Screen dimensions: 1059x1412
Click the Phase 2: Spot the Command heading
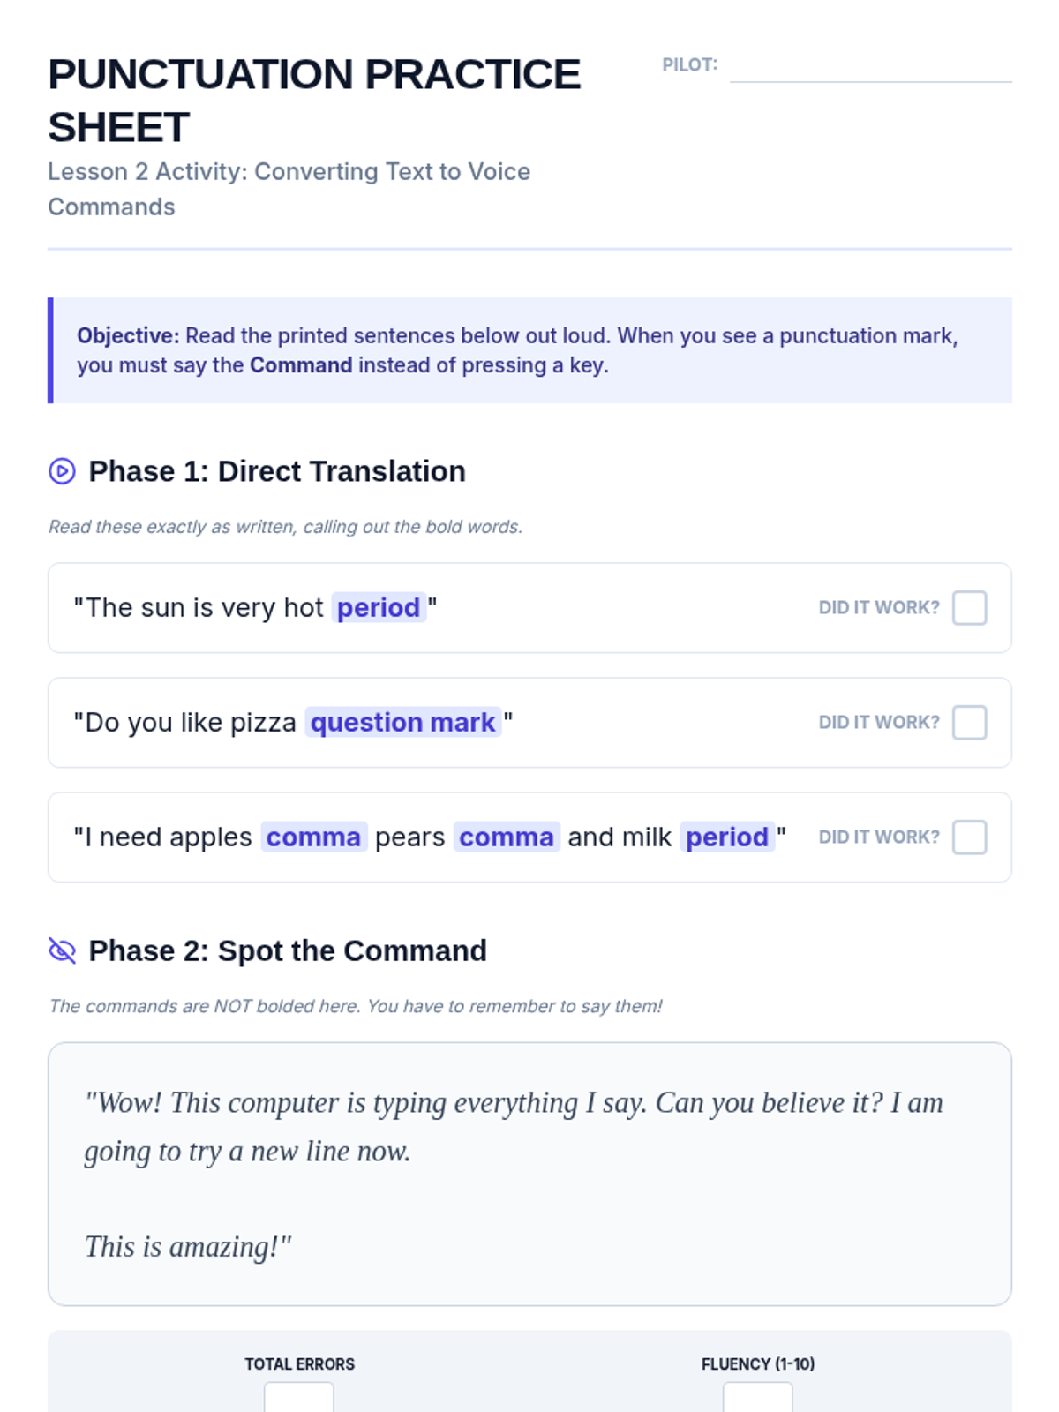[x=288, y=950]
